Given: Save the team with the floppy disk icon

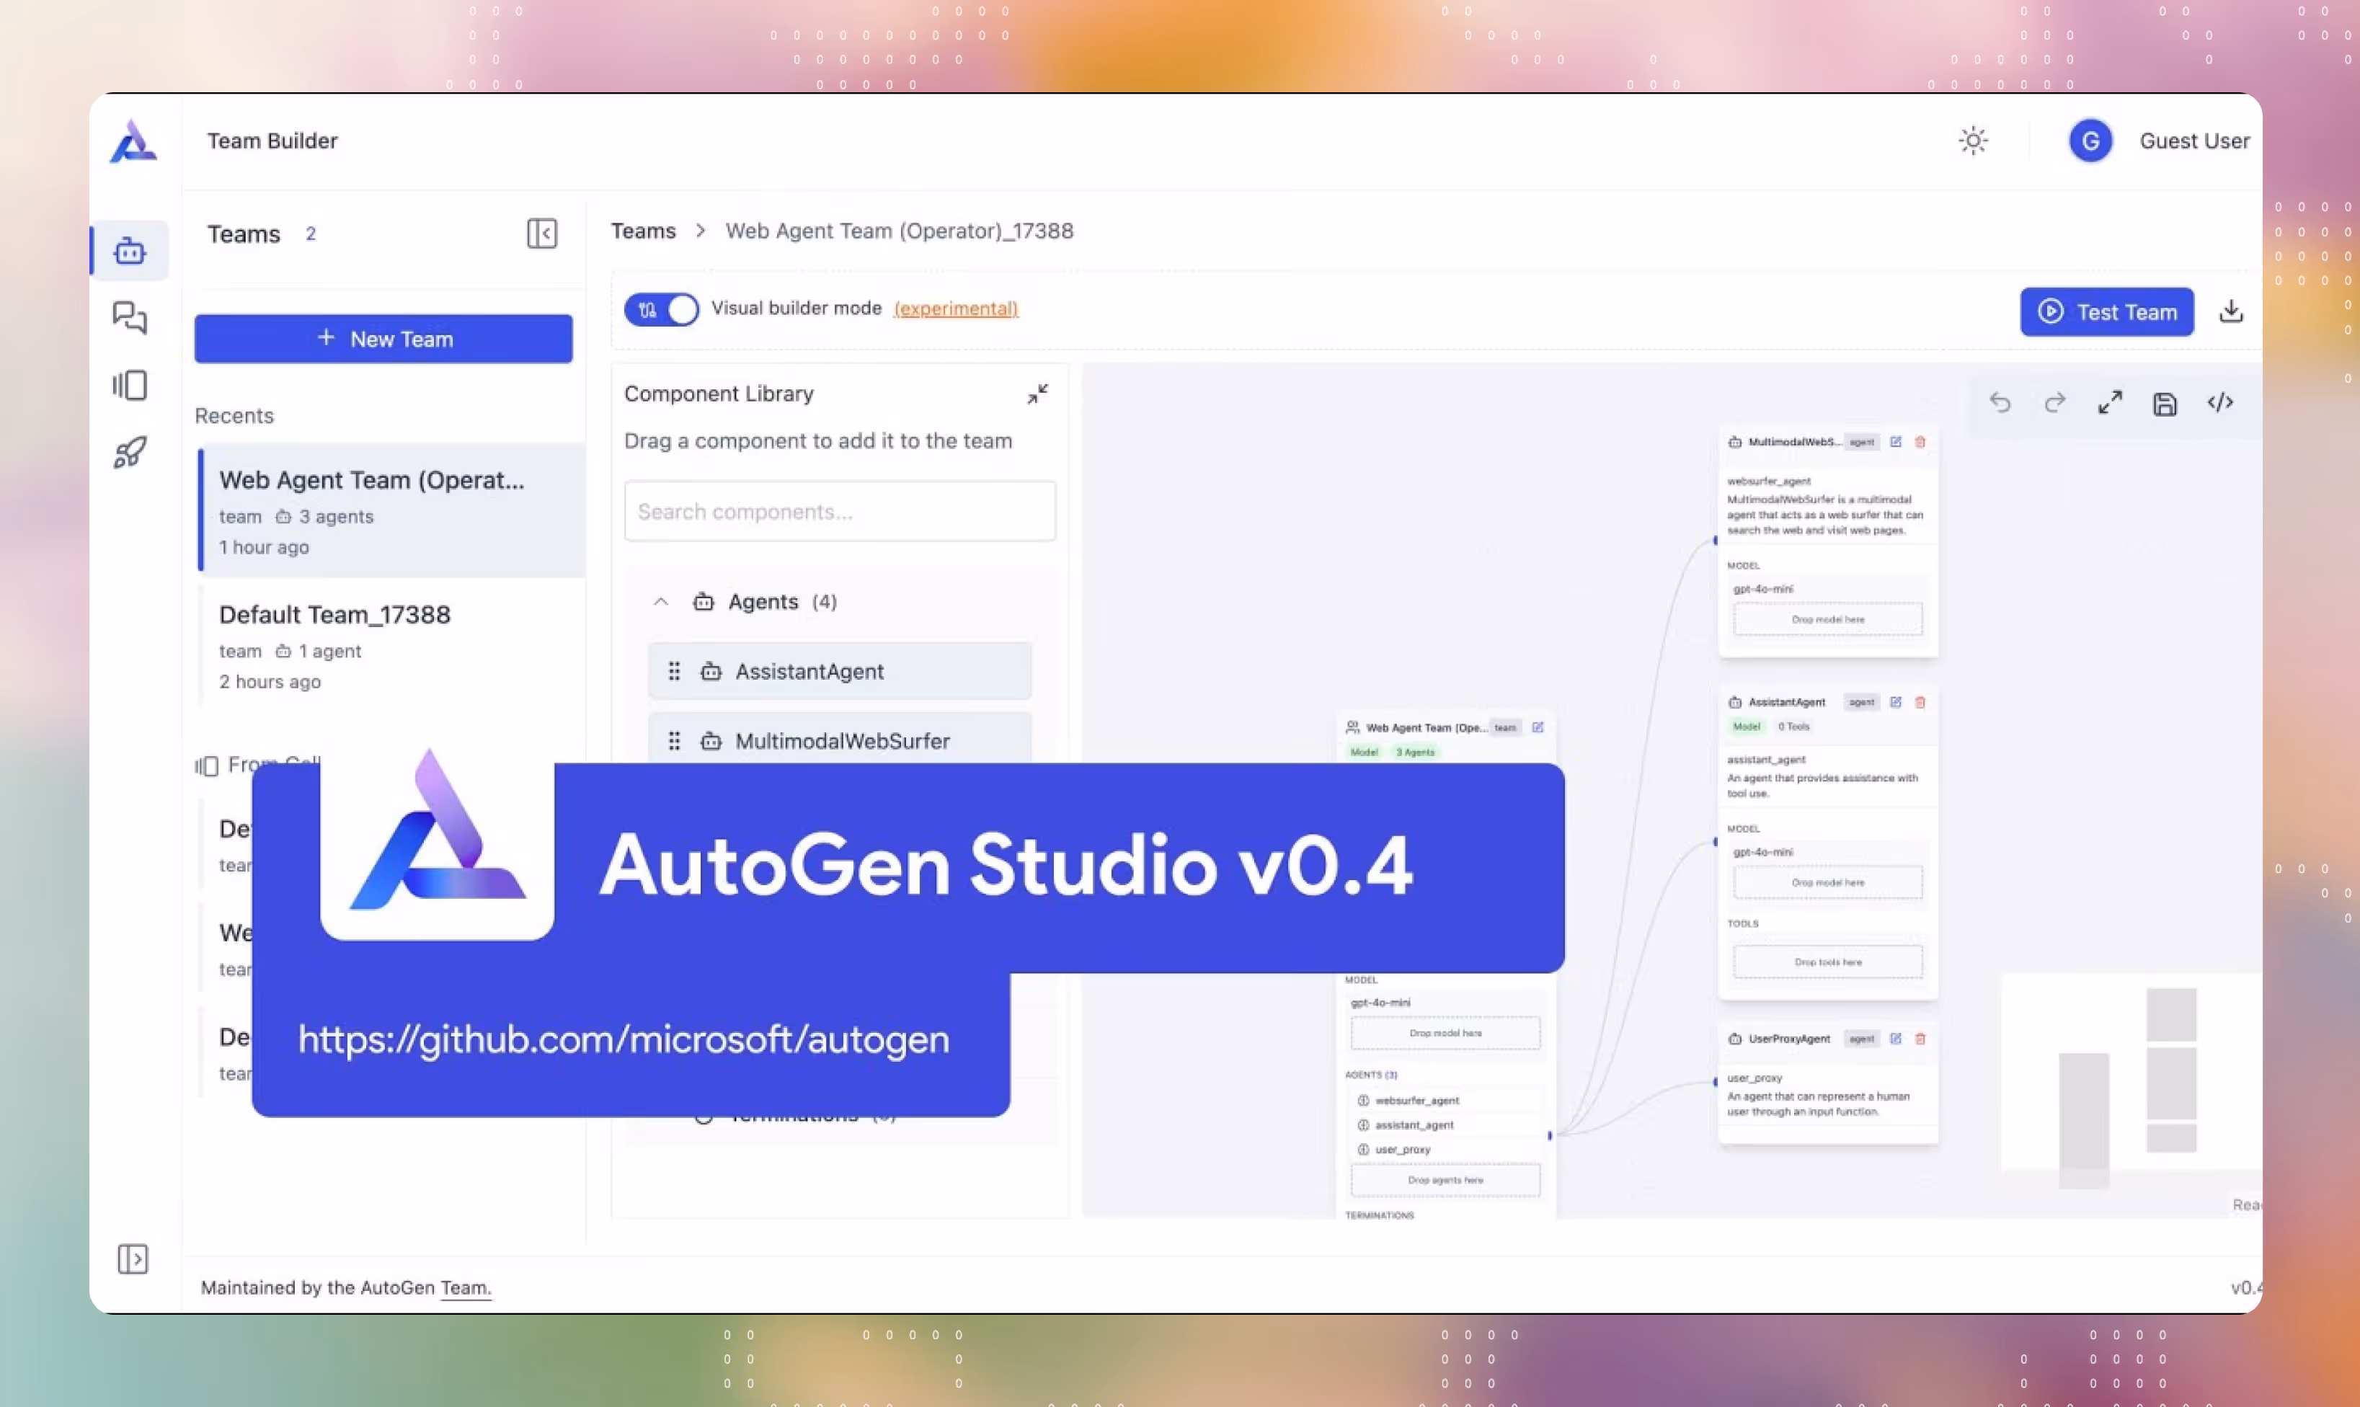Looking at the screenshot, I should (x=2165, y=404).
